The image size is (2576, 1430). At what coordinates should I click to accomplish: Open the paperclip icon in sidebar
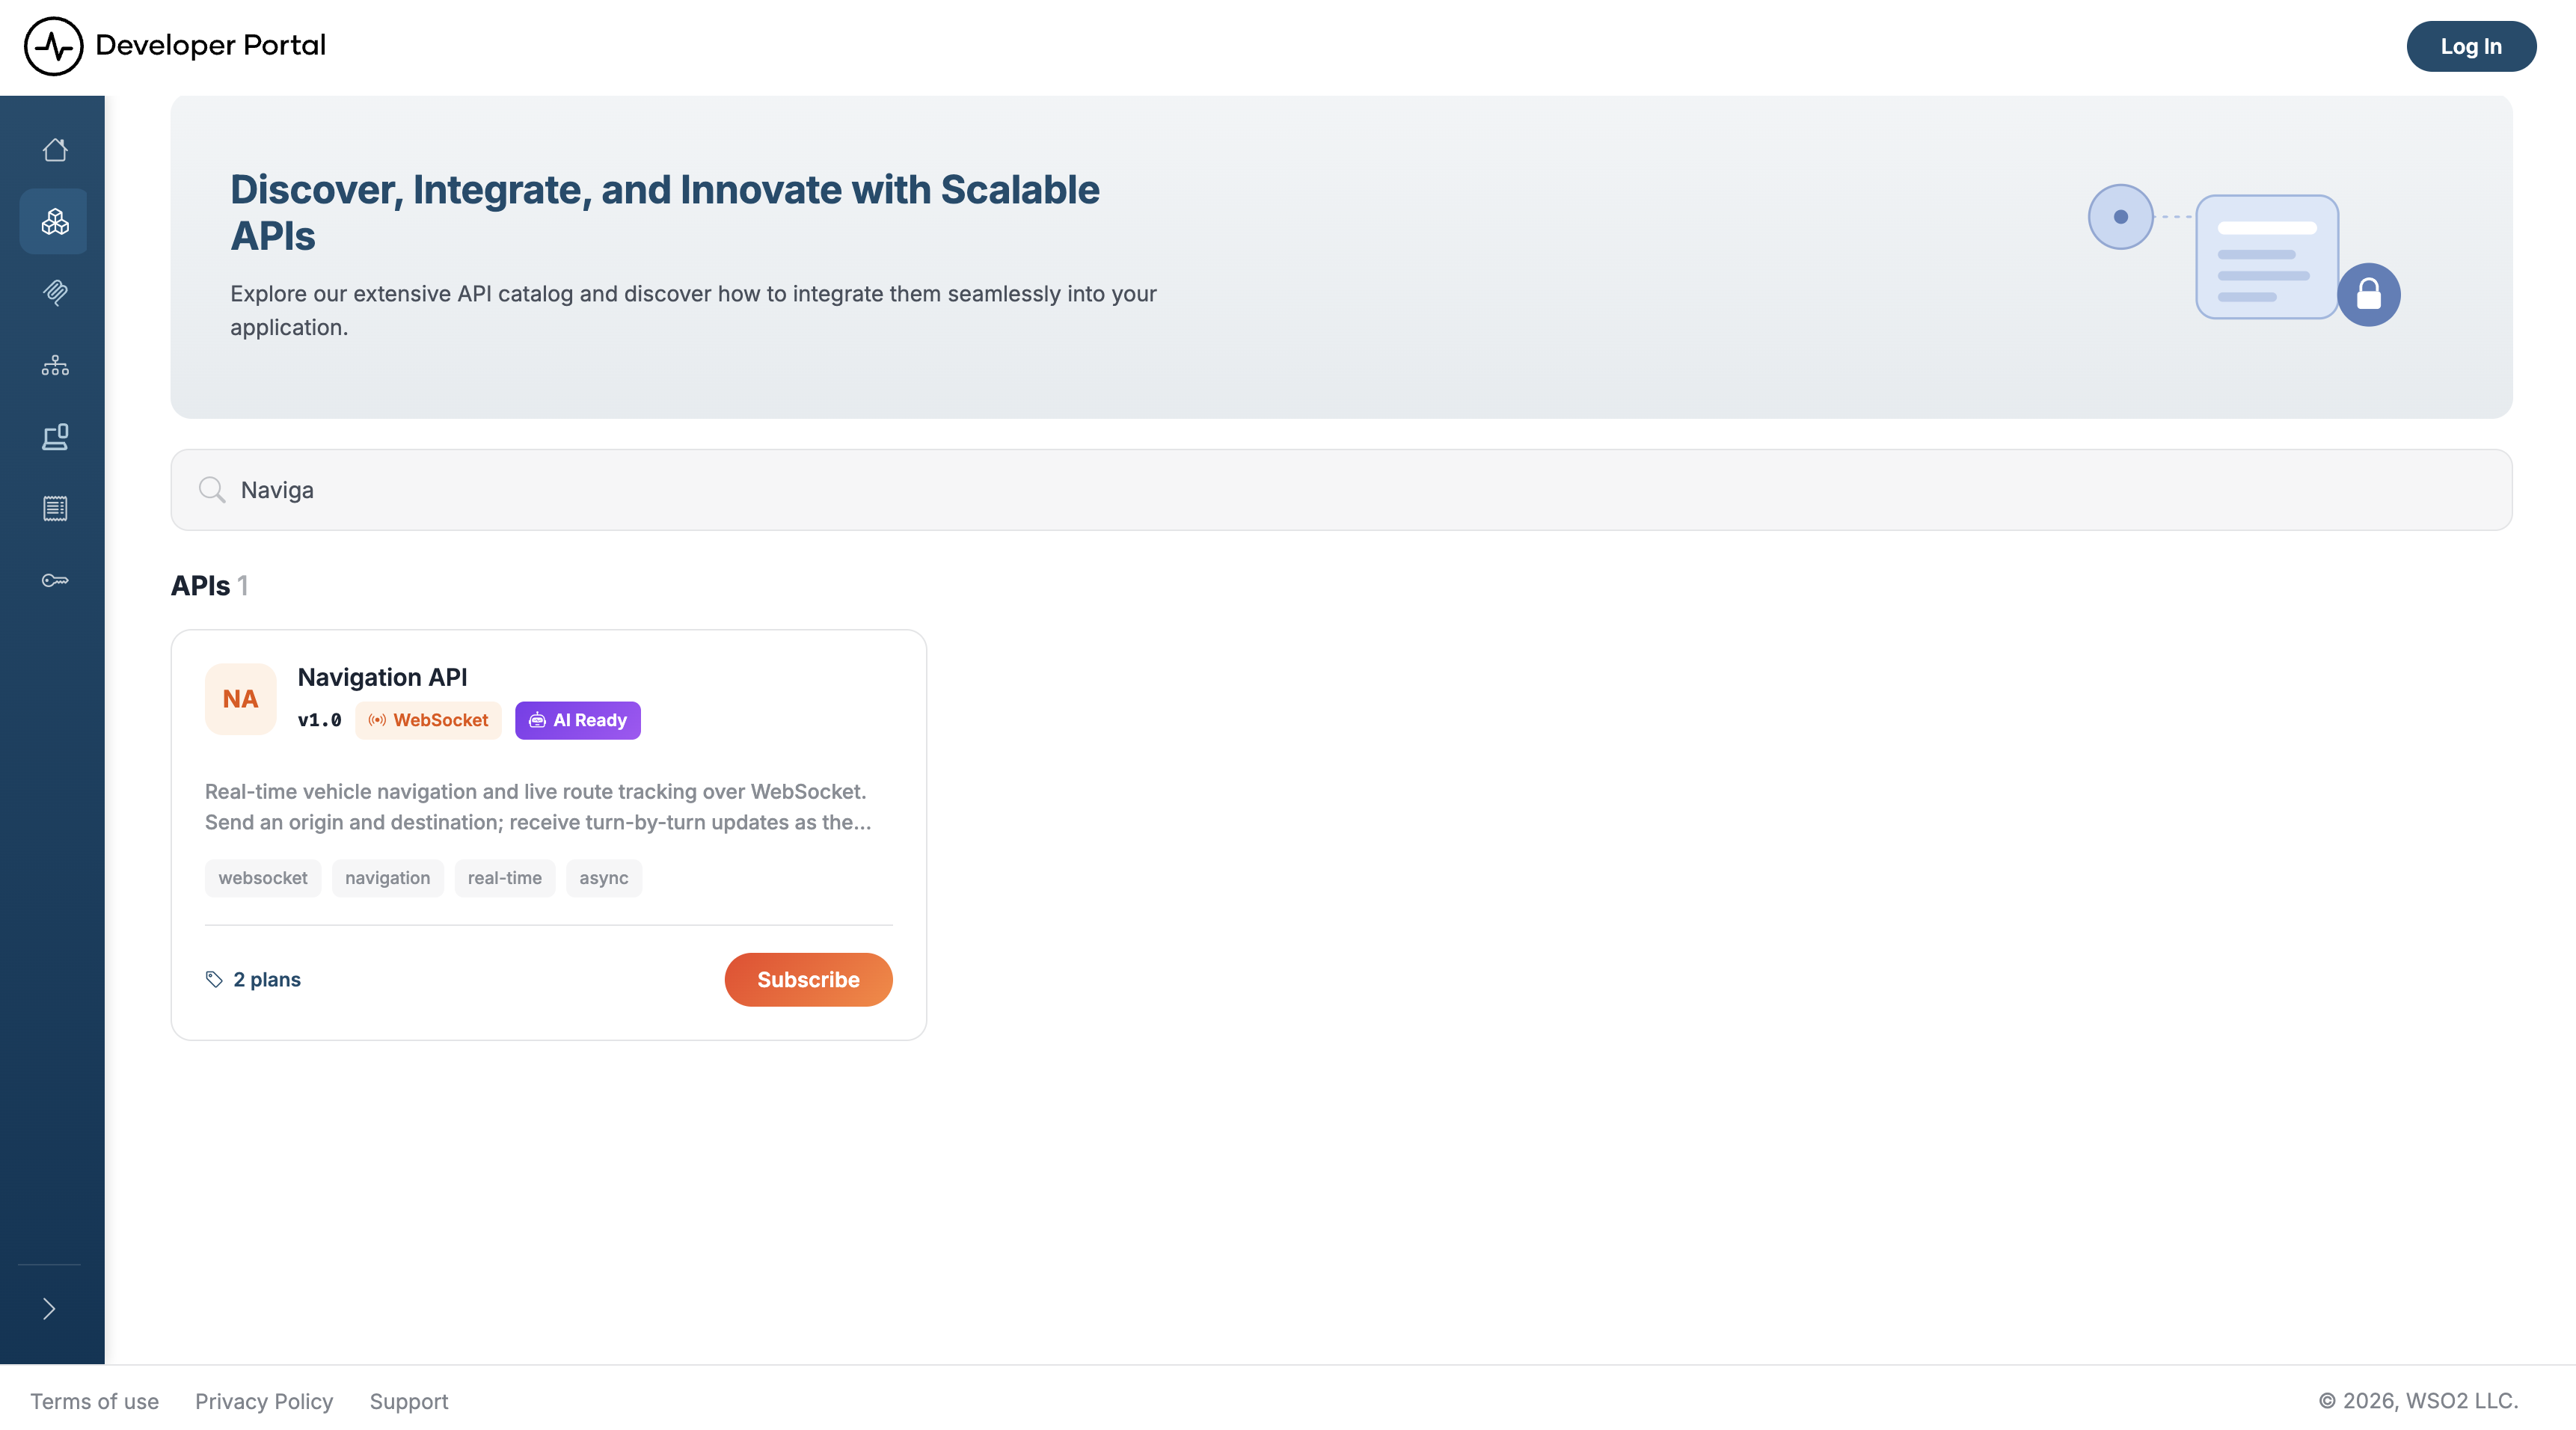point(55,293)
